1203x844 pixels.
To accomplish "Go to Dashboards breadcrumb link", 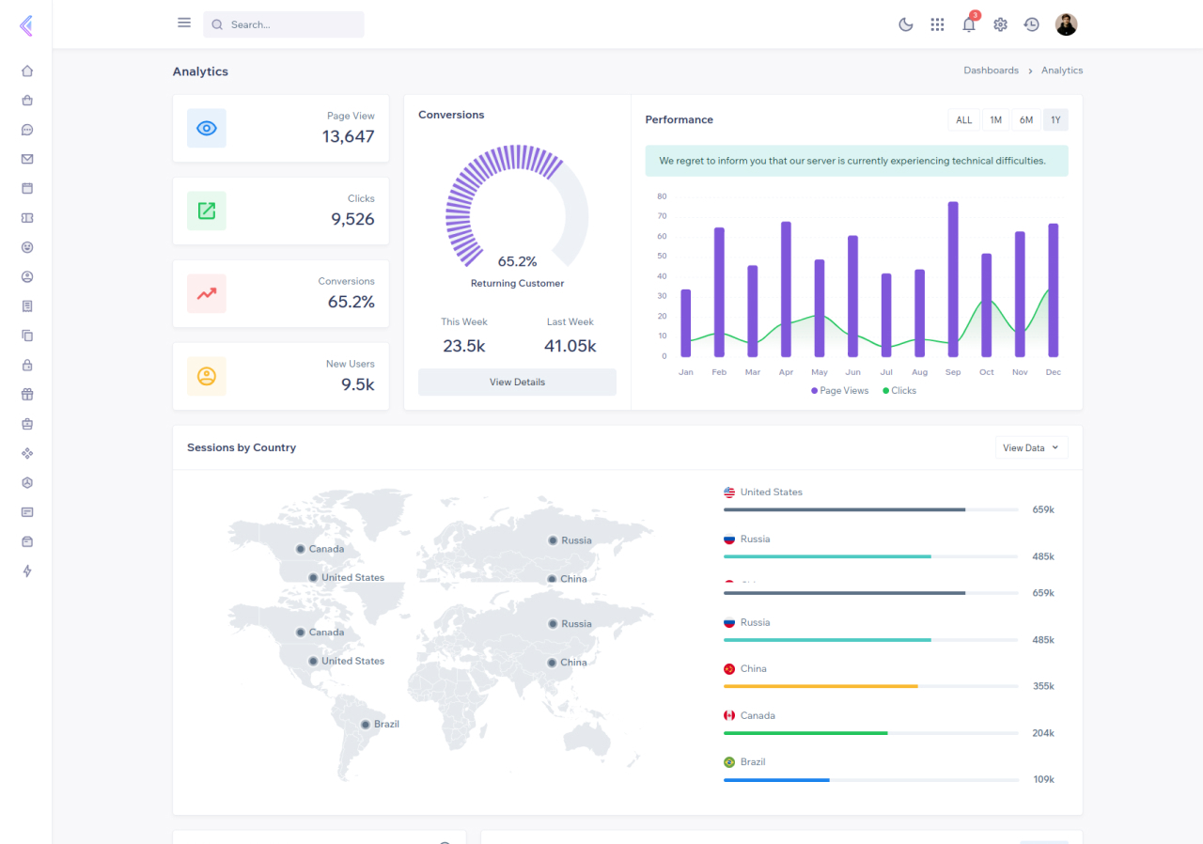I will click(991, 70).
